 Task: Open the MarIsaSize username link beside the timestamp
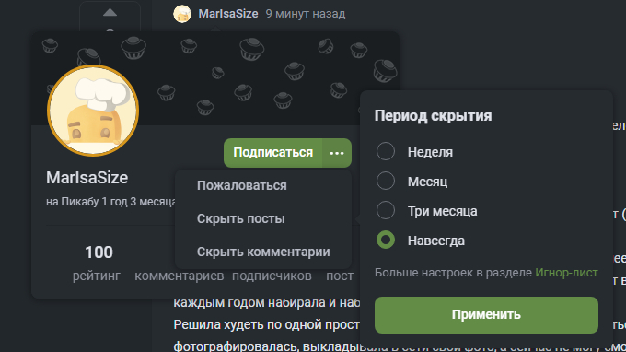pos(228,14)
